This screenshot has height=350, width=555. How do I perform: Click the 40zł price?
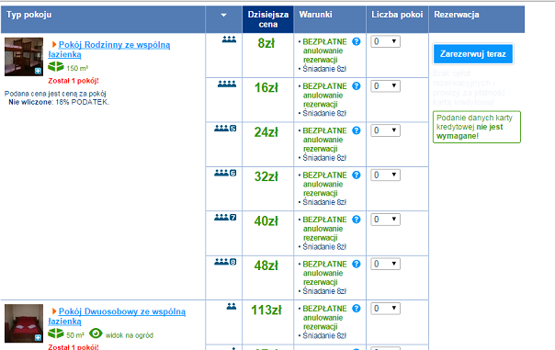(266, 221)
